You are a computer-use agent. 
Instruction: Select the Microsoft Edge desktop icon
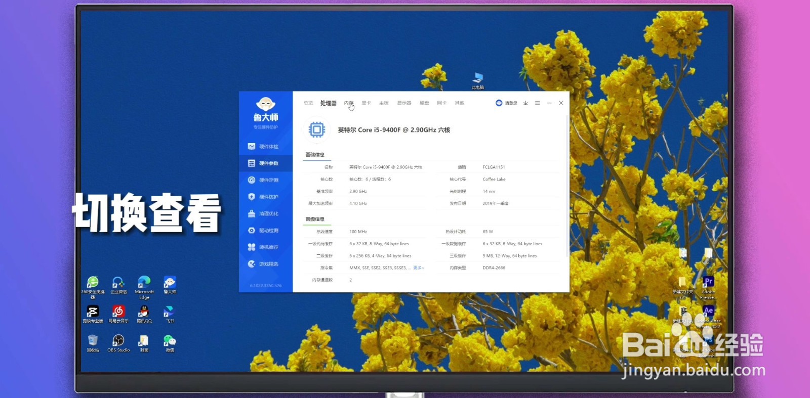coord(144,287)
